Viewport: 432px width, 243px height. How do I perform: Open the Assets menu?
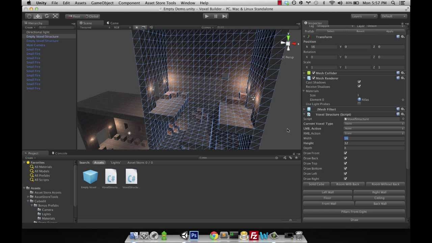tap(80, 3)
